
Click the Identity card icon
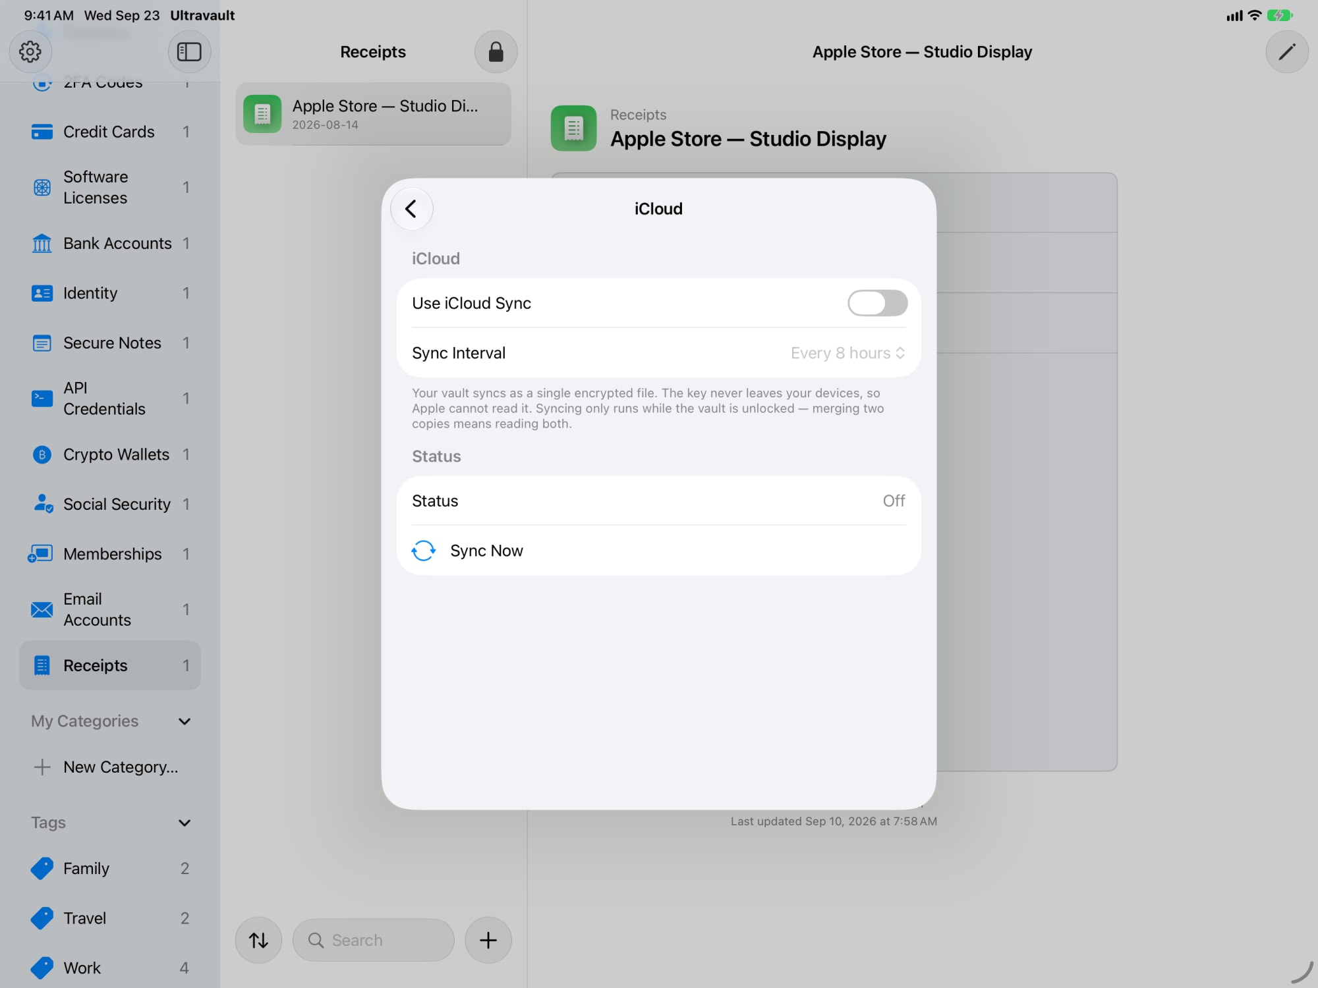(42, 293)
